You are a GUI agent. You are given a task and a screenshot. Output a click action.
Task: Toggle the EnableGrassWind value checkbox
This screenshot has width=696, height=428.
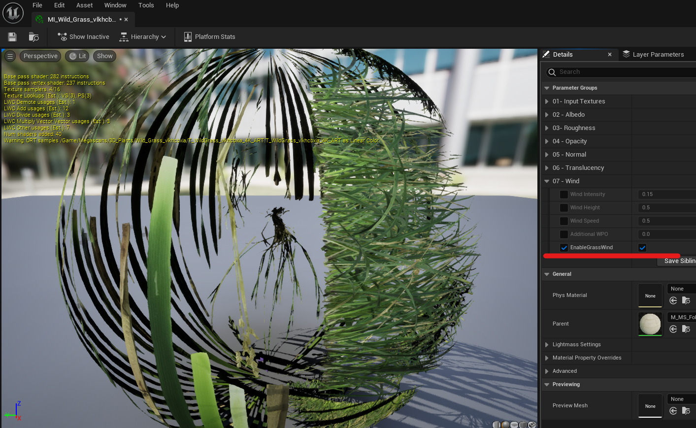642,248
